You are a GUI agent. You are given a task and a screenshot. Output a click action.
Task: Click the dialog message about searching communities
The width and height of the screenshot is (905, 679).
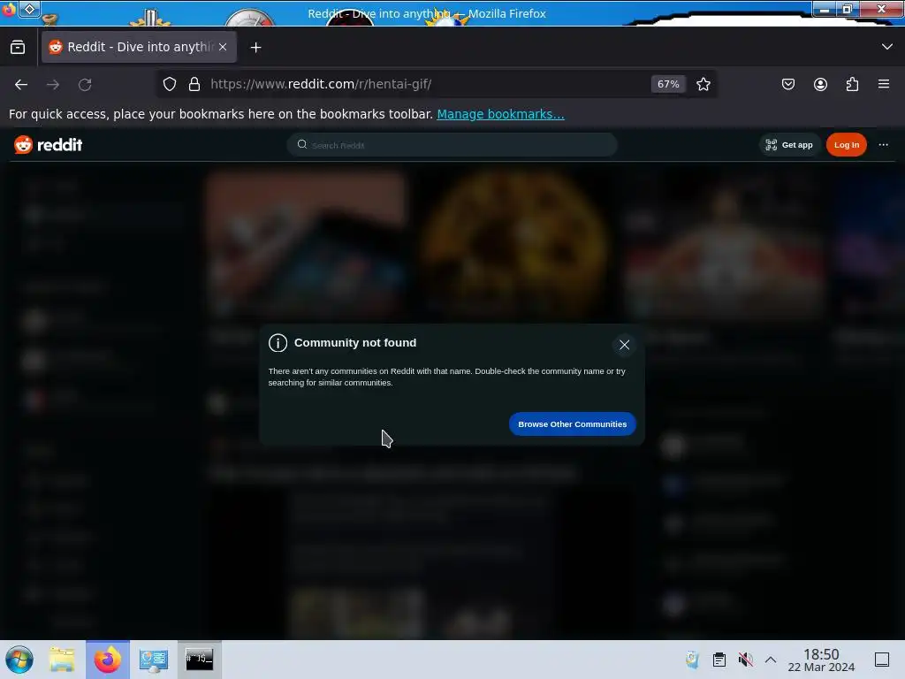[x=446, y=377]
